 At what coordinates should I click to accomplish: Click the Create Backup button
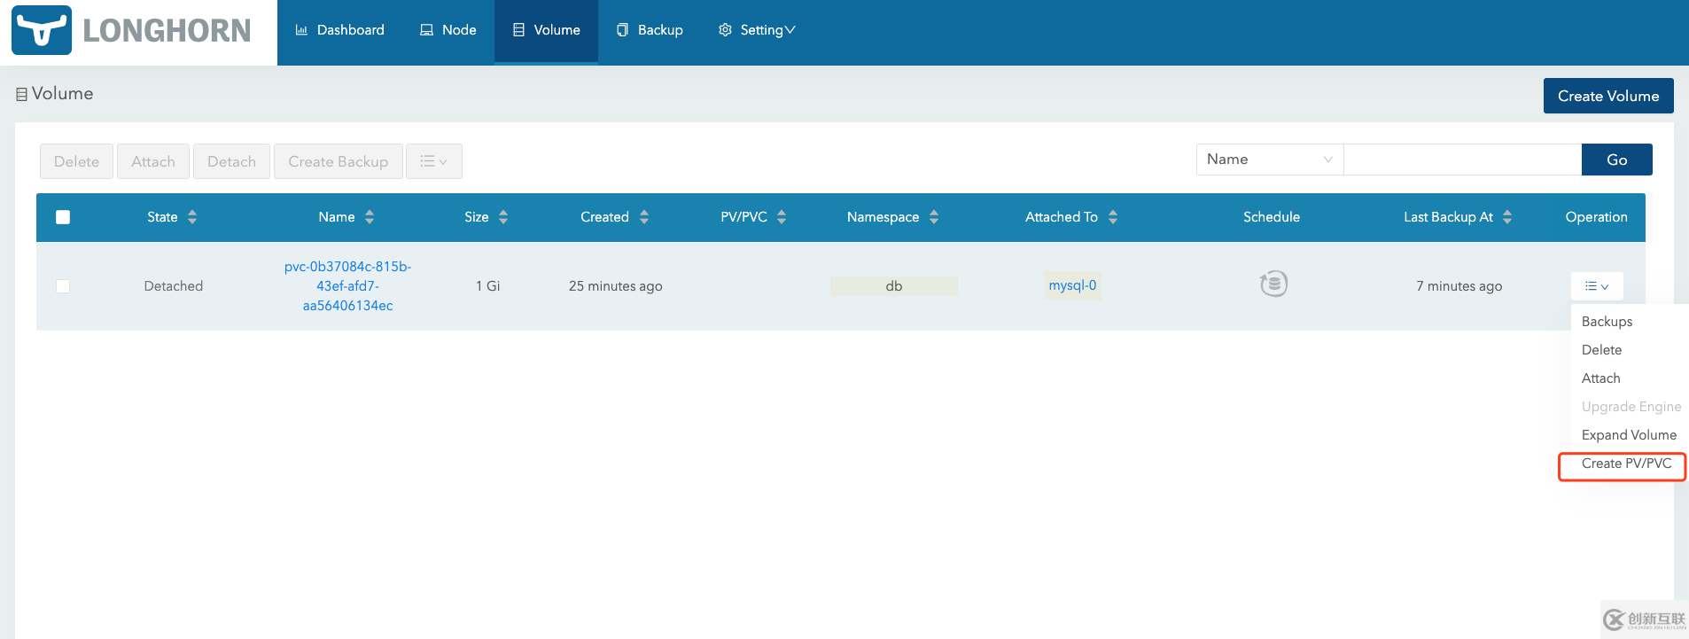(339, 161)
